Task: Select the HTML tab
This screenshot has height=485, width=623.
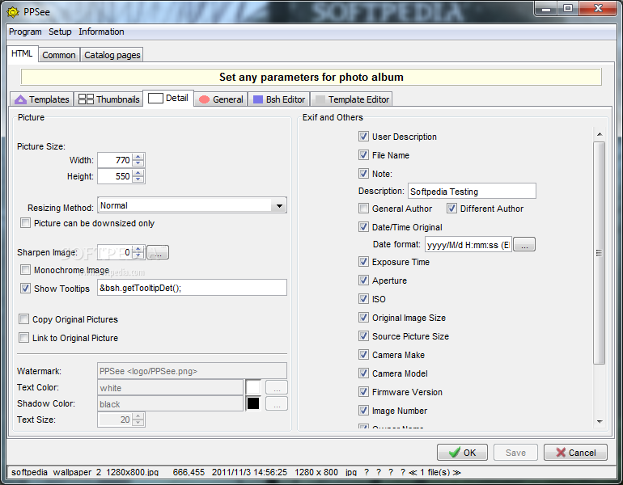Action: [x=23, y=53]
